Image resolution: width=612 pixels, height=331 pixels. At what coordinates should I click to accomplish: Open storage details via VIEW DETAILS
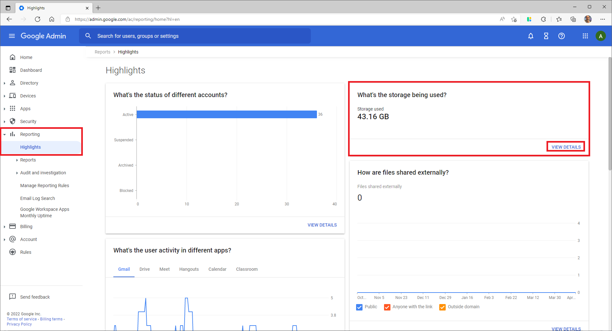click(x=565, y=146)
